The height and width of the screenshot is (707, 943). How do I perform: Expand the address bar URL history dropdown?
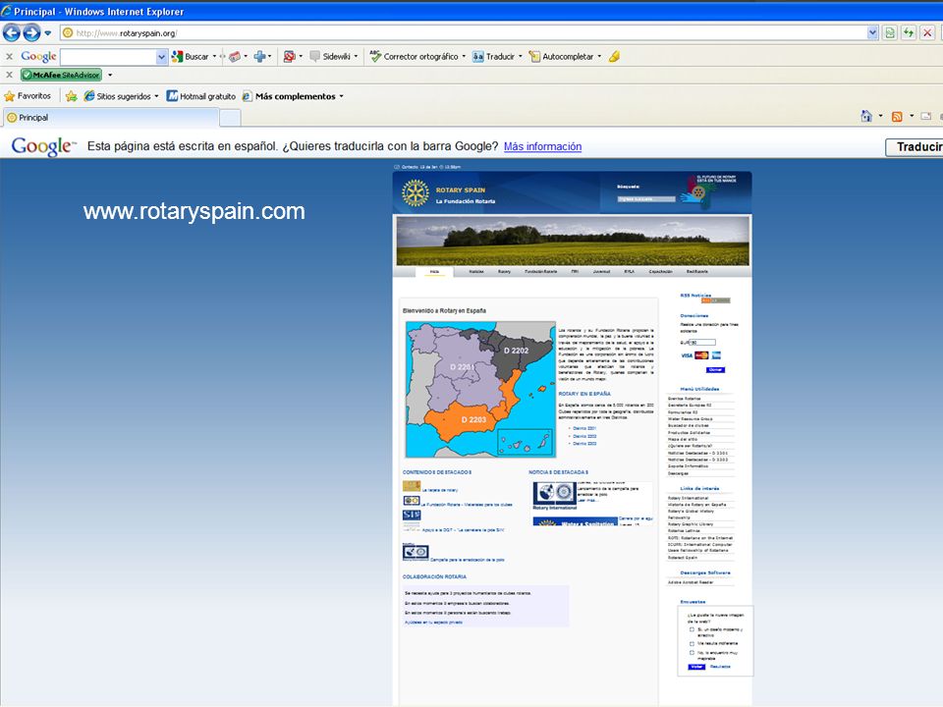click(x=872, y=33)
